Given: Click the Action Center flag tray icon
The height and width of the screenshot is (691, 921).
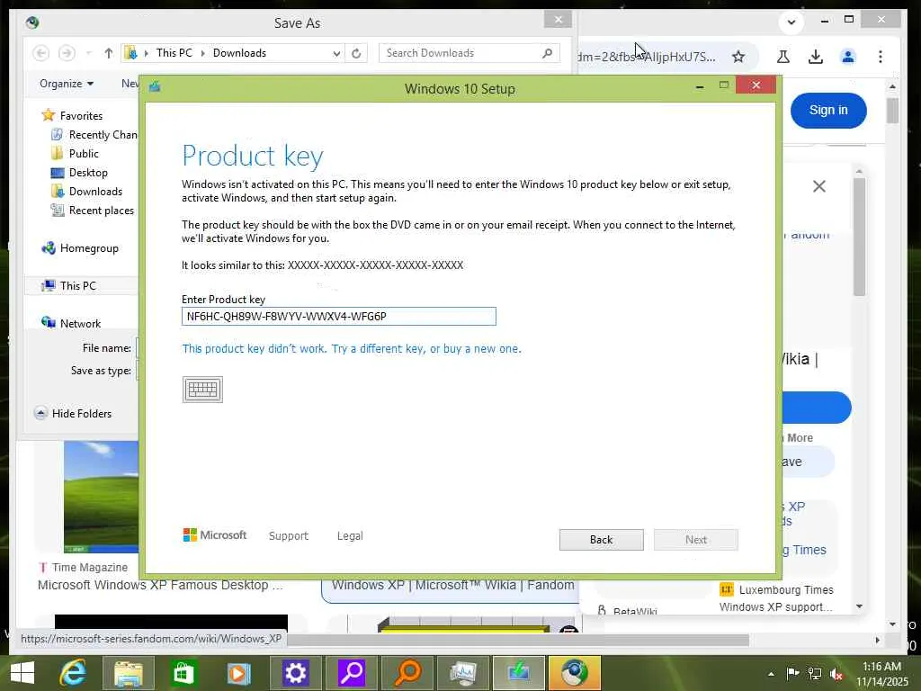Looking at the screenshot, I should tap(792, 674).
